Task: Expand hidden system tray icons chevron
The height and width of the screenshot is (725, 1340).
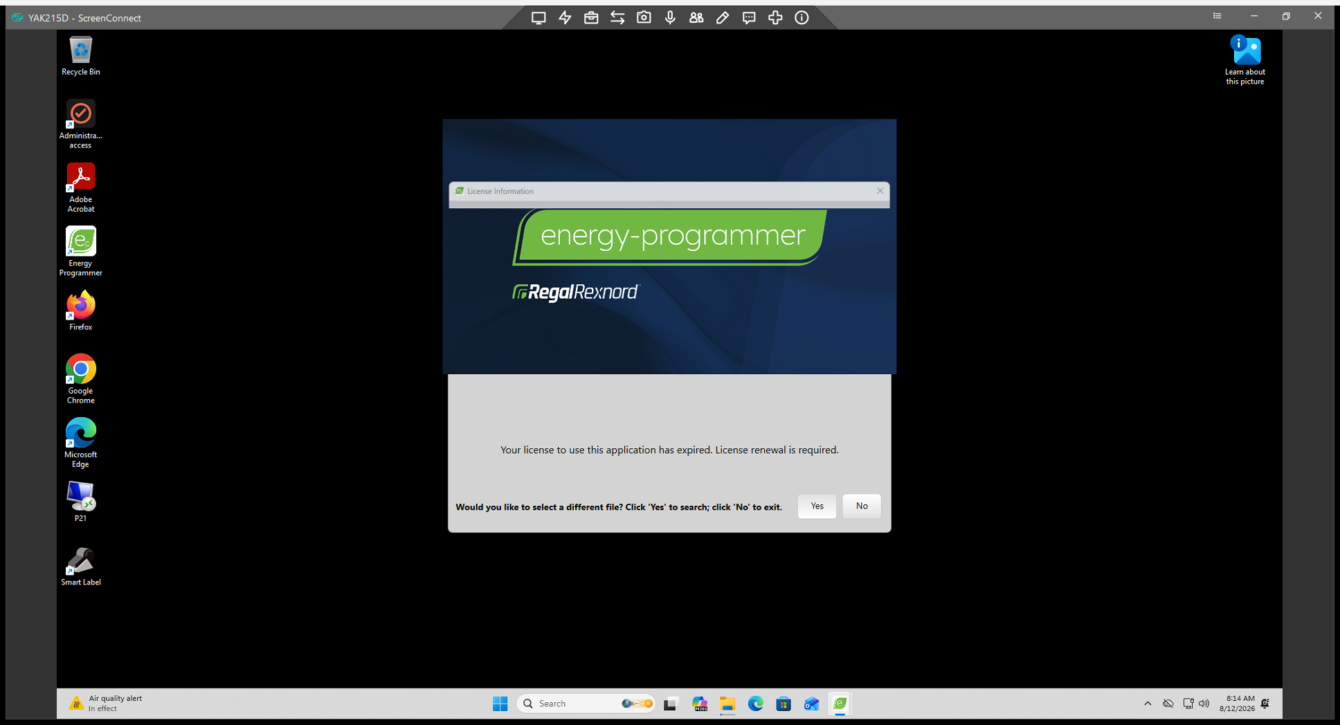Action: pyautogui.click(x=1148, y=704)
